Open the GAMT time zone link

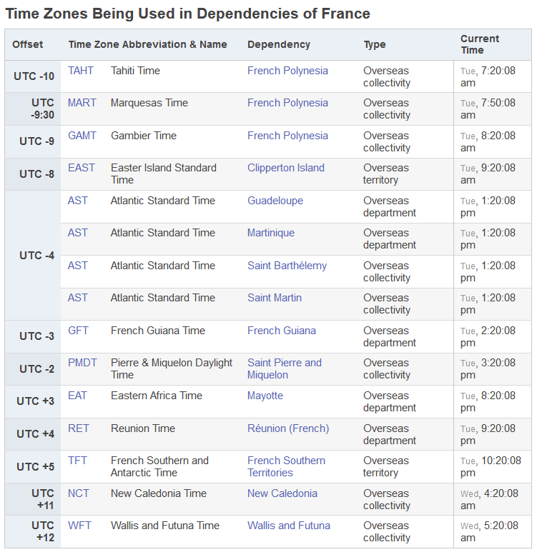(82, 136)
